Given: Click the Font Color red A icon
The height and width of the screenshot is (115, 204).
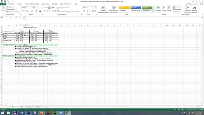Looking at the screenshot, I should click(40, 11).
